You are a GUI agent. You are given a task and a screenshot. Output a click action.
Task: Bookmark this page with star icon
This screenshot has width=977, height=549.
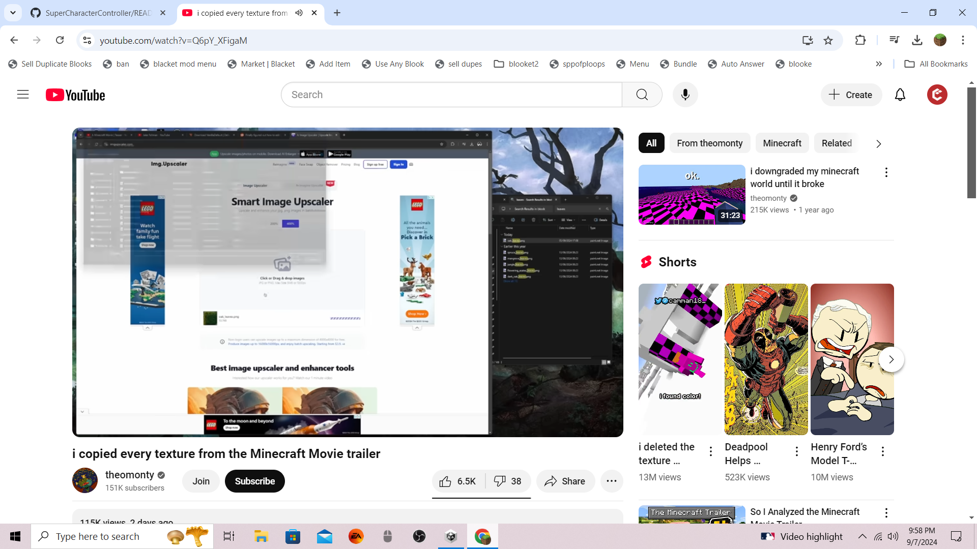click(828, 40)
